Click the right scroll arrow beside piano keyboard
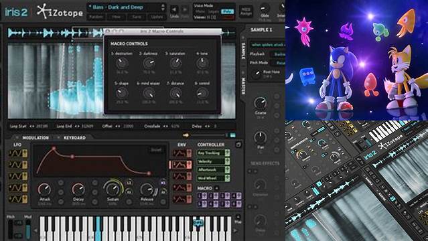The width and height of the screenshot is (428, 241). tap(236, 231)
